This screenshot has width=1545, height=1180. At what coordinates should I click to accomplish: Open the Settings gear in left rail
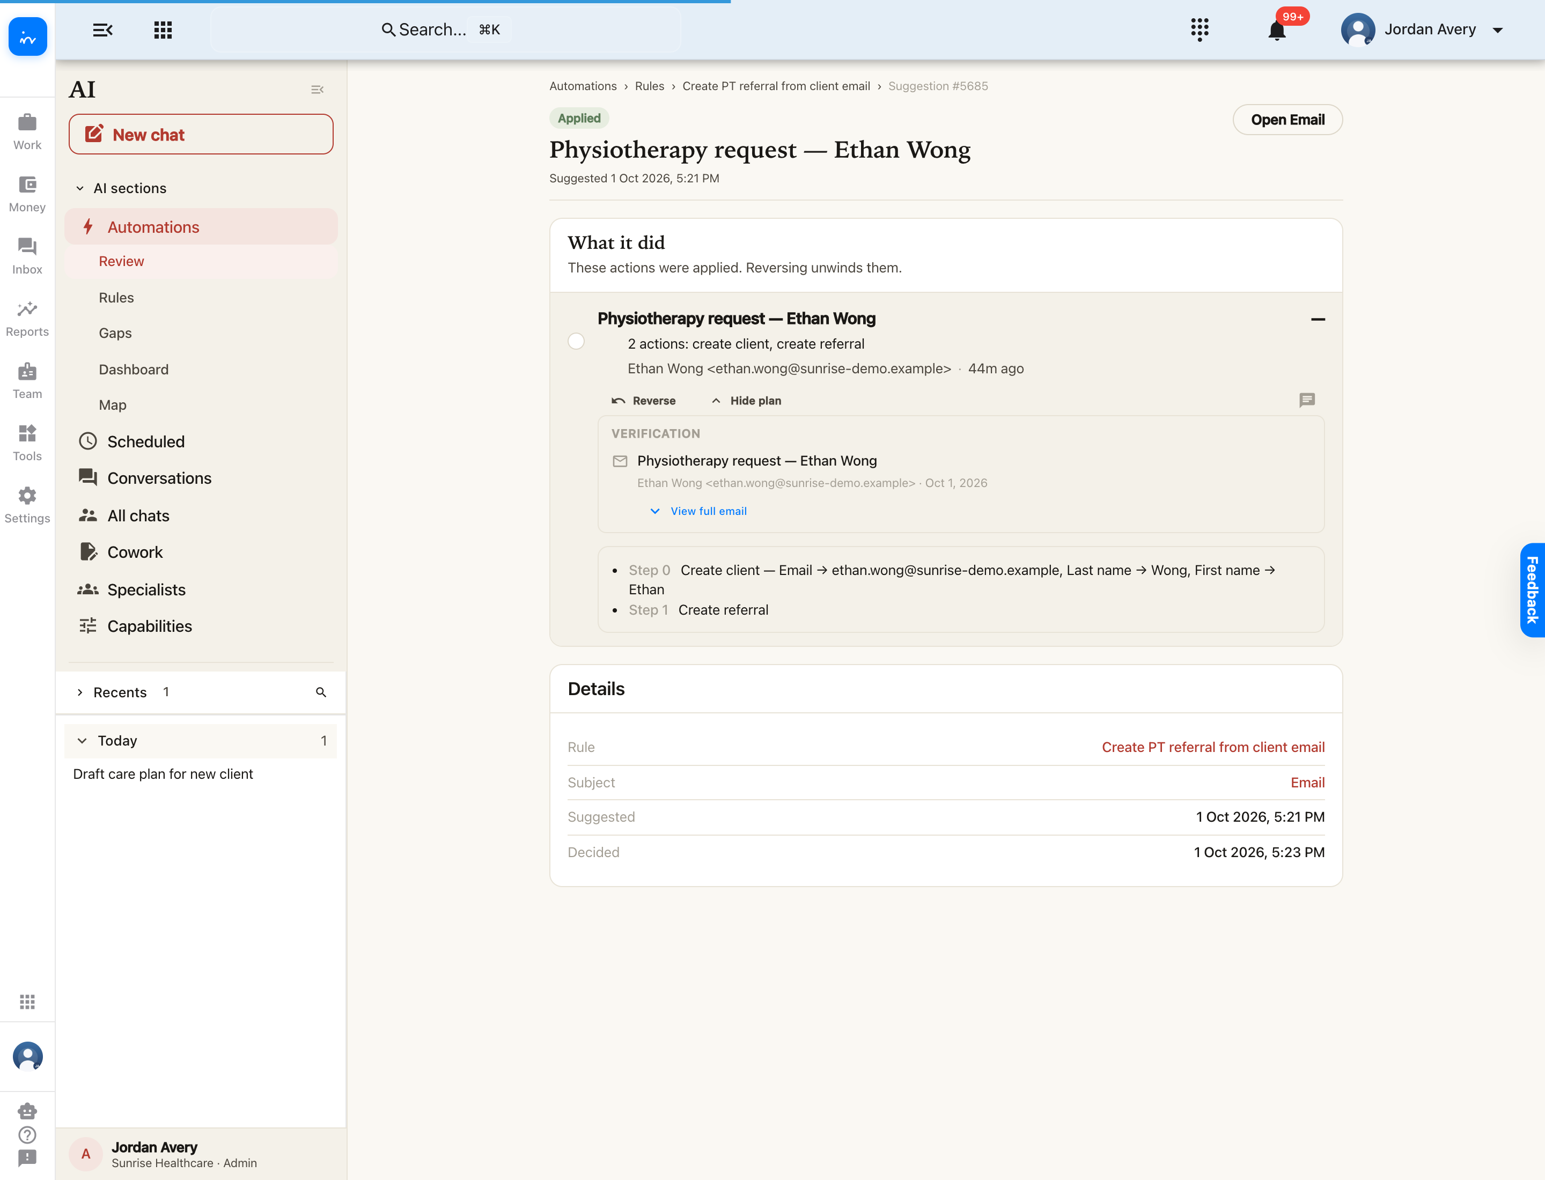click(x=27, y=506)
